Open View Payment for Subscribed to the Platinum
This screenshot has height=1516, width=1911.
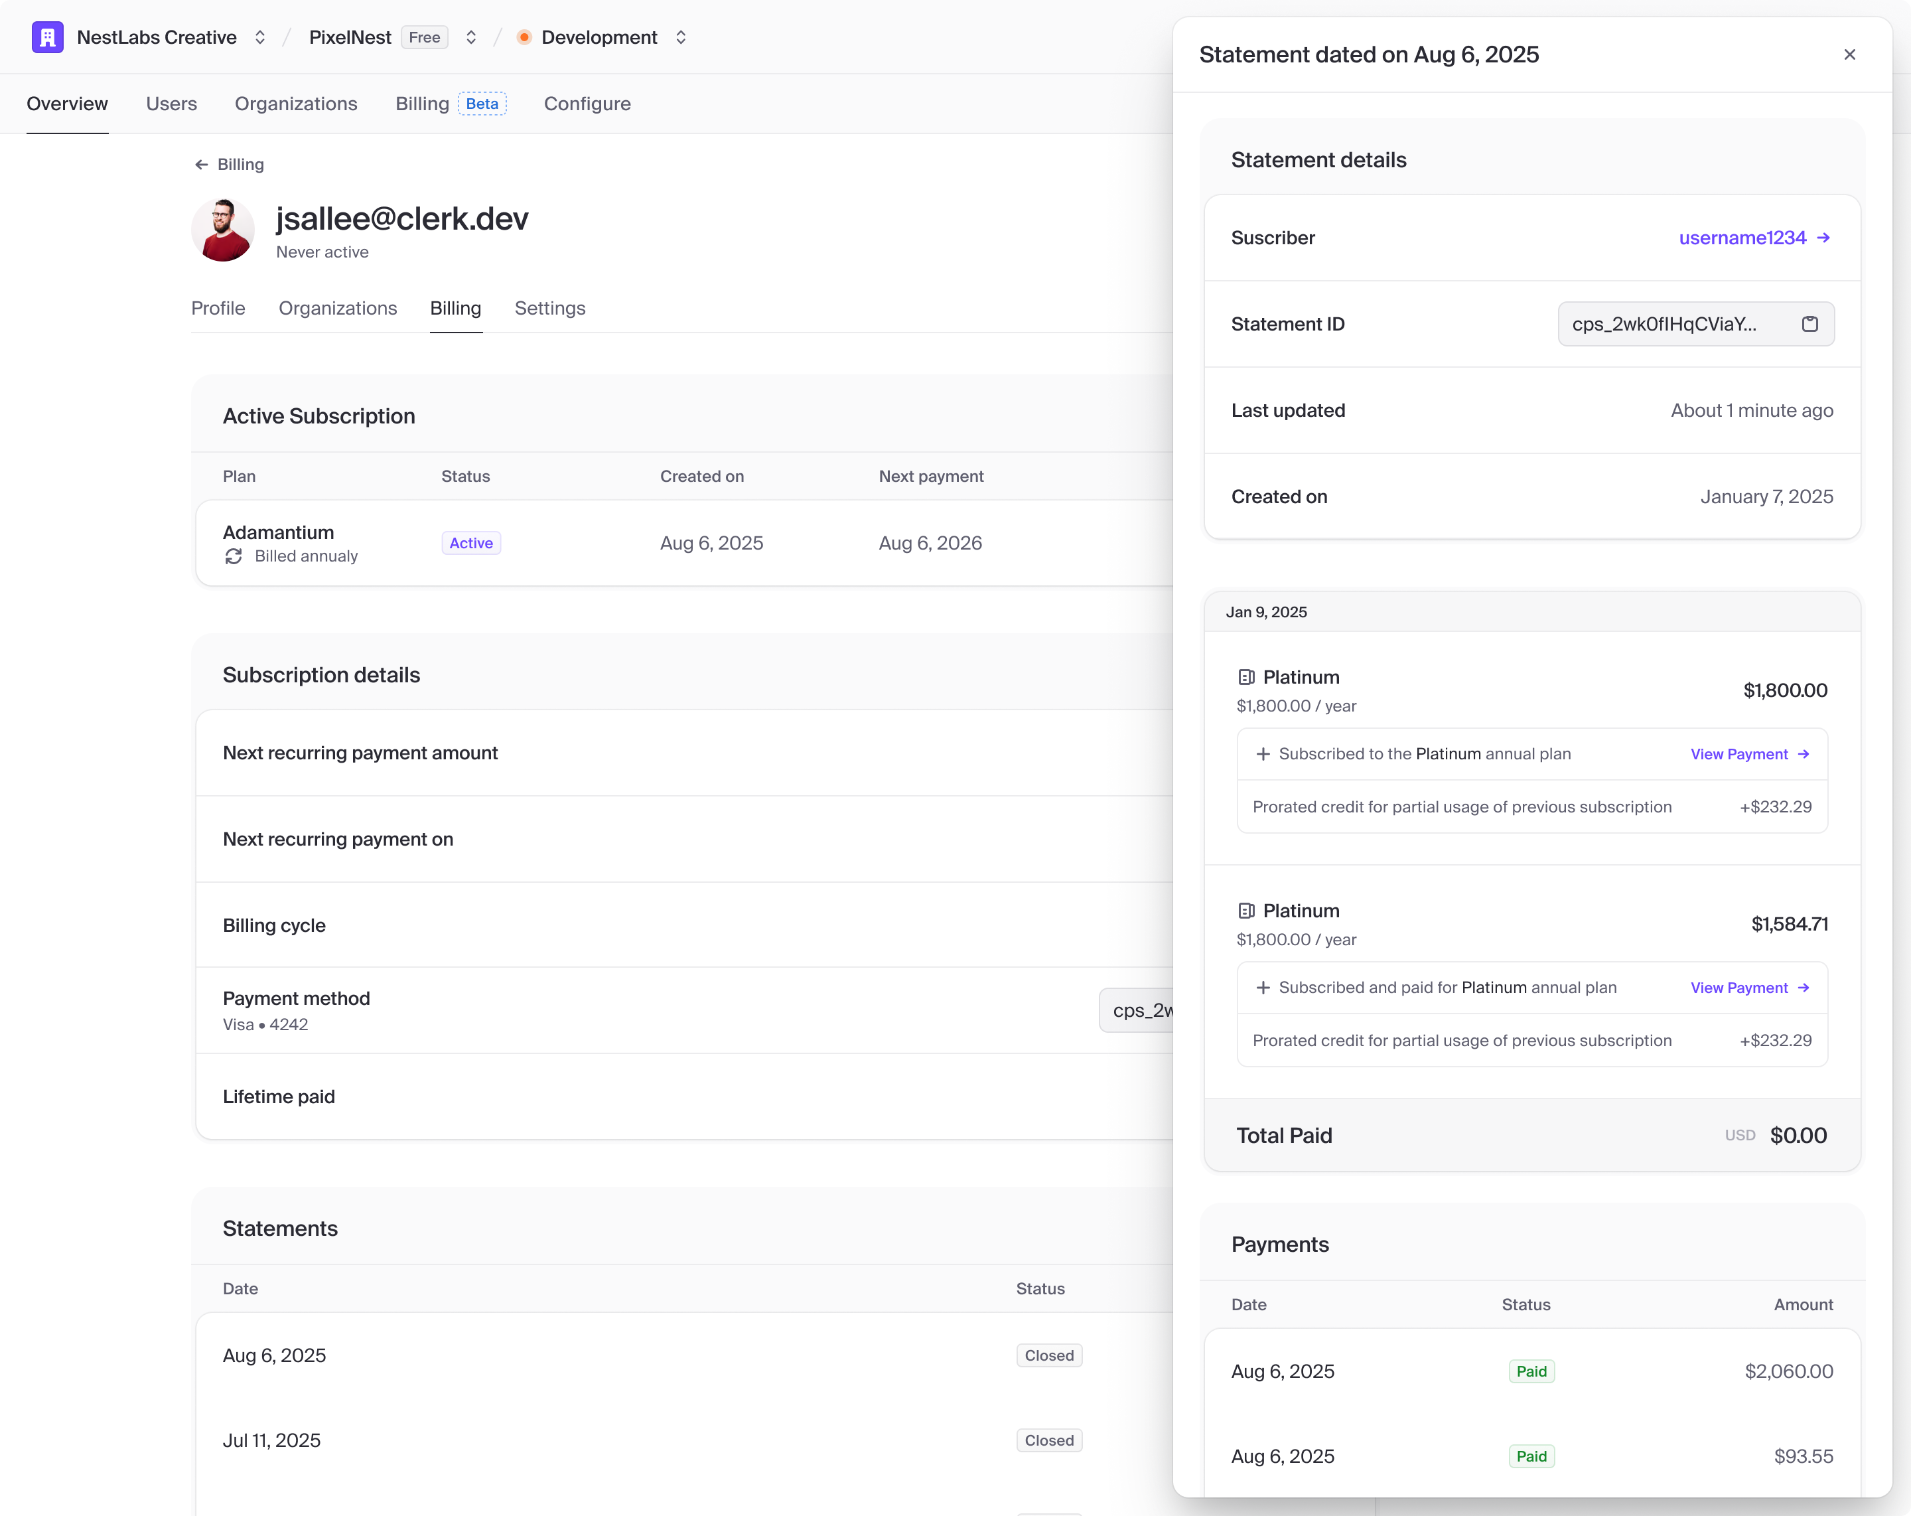1750,753
